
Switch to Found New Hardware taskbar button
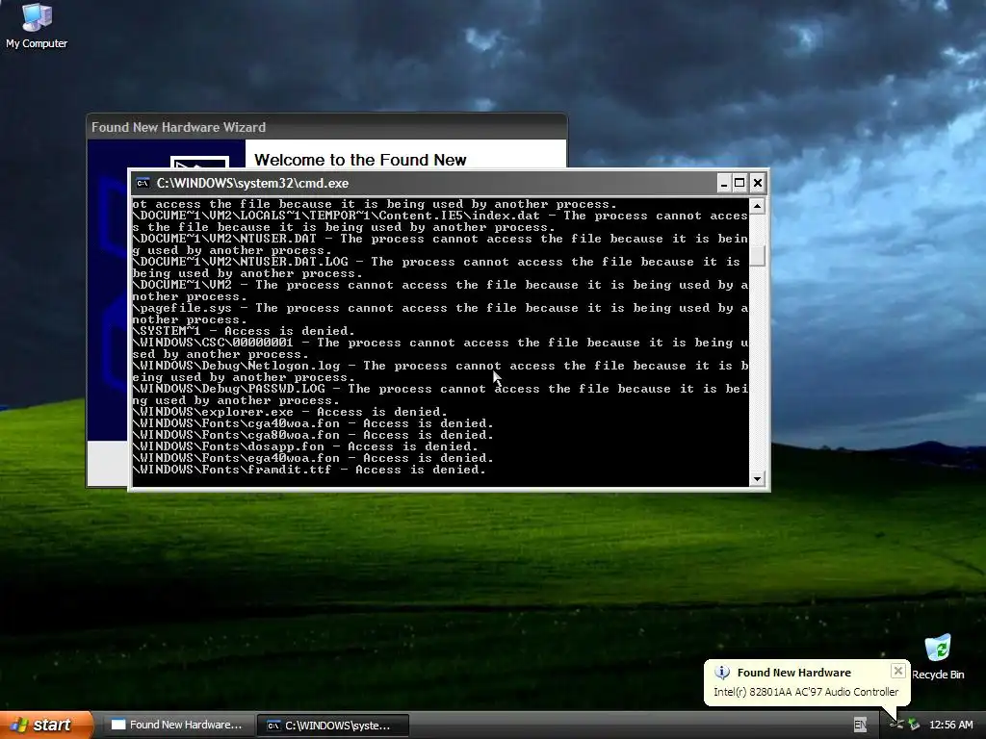point(177,725)
